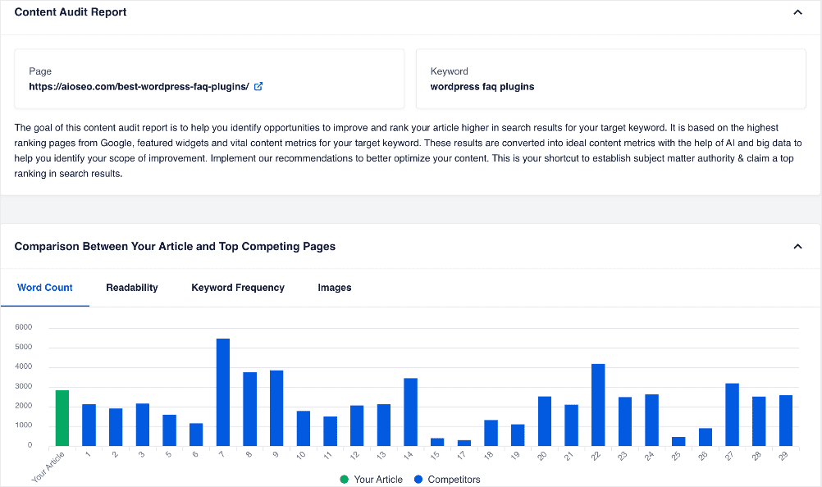Select the bar for competitor 14
822x487 pixels.
pos(411,412)
